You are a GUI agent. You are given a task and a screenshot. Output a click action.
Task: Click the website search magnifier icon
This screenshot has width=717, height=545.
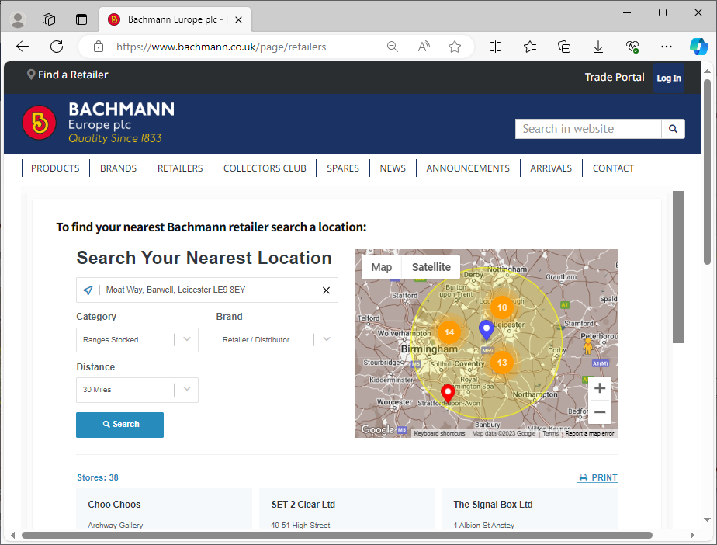[x=673, y=129]
